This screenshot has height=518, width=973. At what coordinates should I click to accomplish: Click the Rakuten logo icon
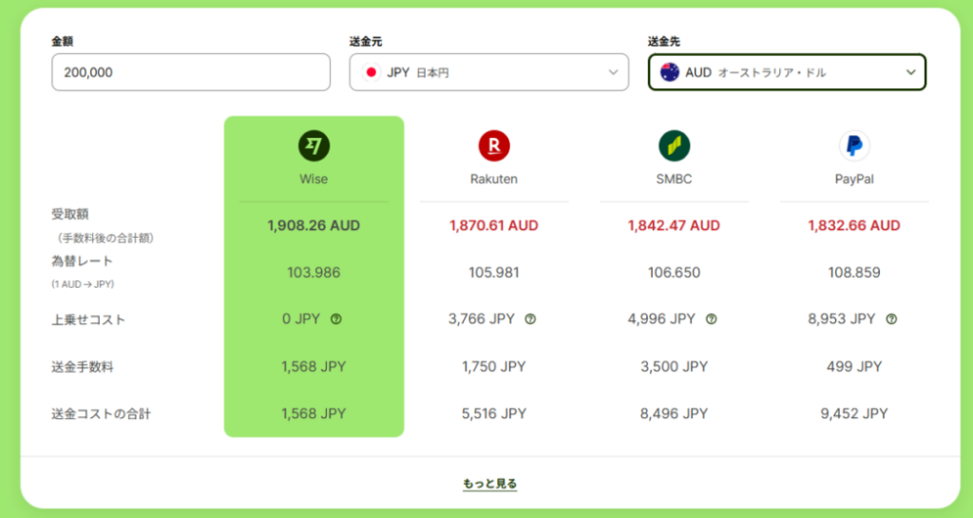[494, 145]
